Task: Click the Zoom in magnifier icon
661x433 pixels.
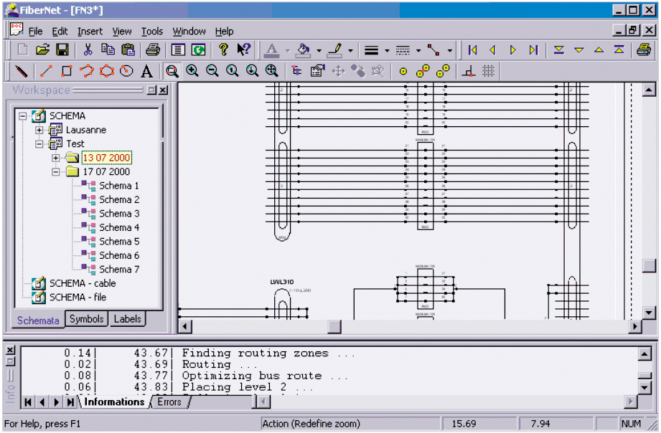Action: 192,71
